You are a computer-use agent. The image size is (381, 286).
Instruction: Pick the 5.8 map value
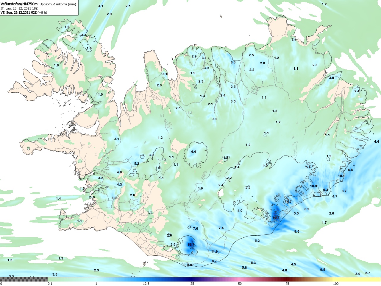coord(244,268)
